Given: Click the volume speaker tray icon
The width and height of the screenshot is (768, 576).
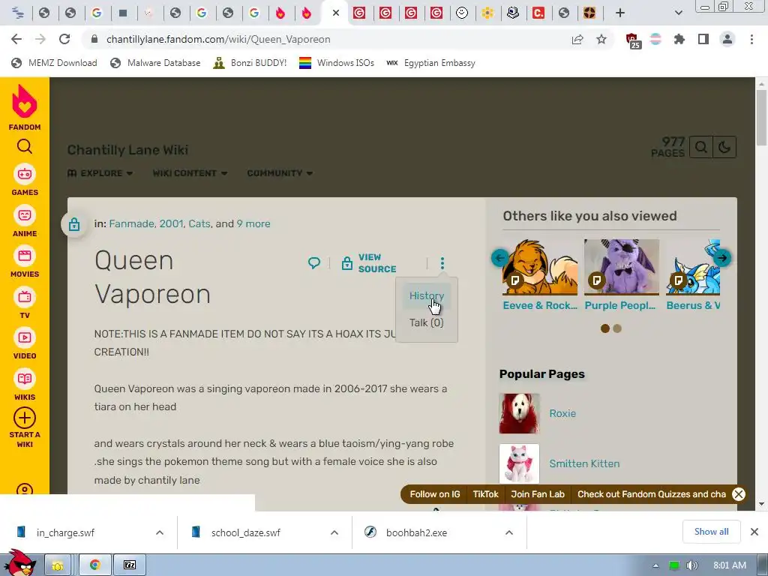Looking at the screenshot, I should pos(691,565).
